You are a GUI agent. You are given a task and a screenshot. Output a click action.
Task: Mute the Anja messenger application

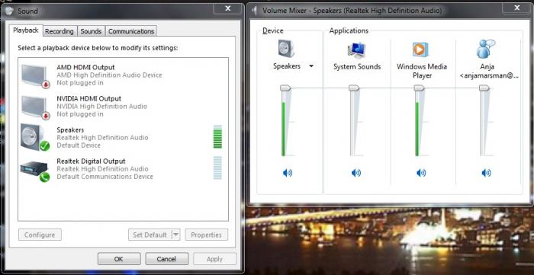(486, 174)
